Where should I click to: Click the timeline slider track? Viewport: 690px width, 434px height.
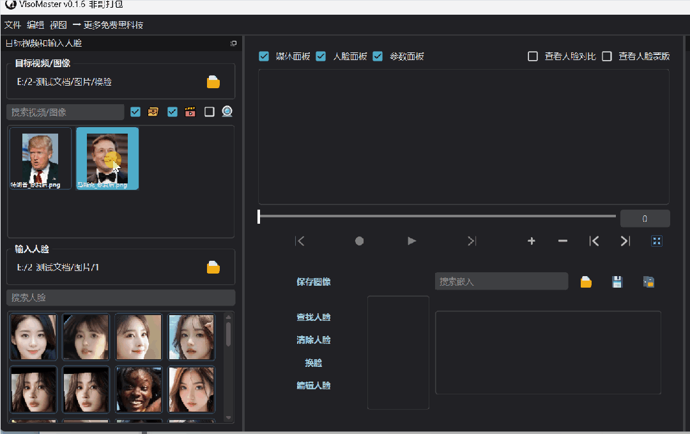pos(436,217)
